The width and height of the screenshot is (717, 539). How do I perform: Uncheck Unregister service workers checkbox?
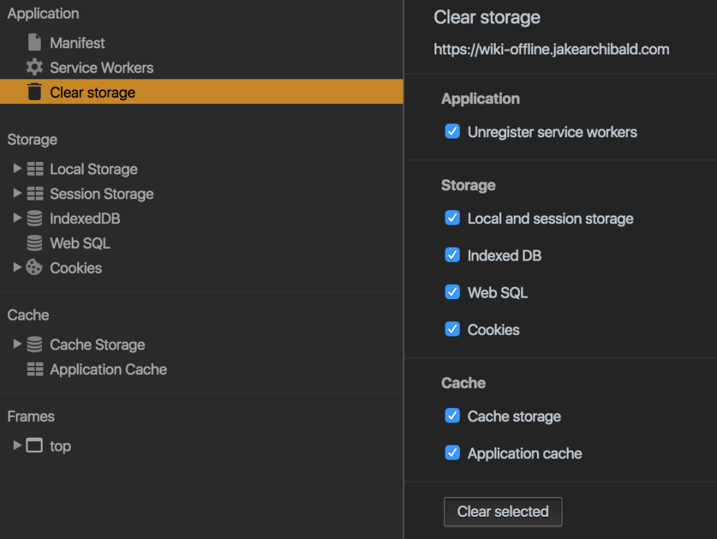click(x=452, y=131)
